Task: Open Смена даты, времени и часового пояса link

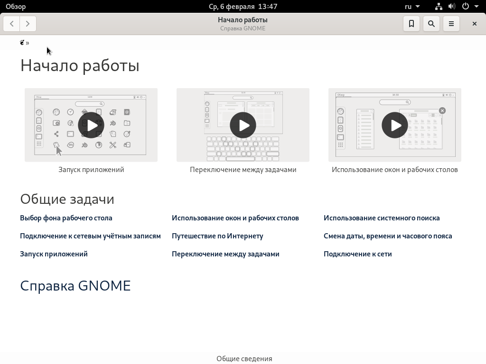Action: (x=388, y=236)
